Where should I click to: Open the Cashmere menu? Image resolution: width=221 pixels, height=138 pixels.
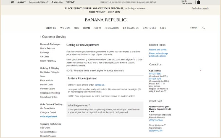149,28
